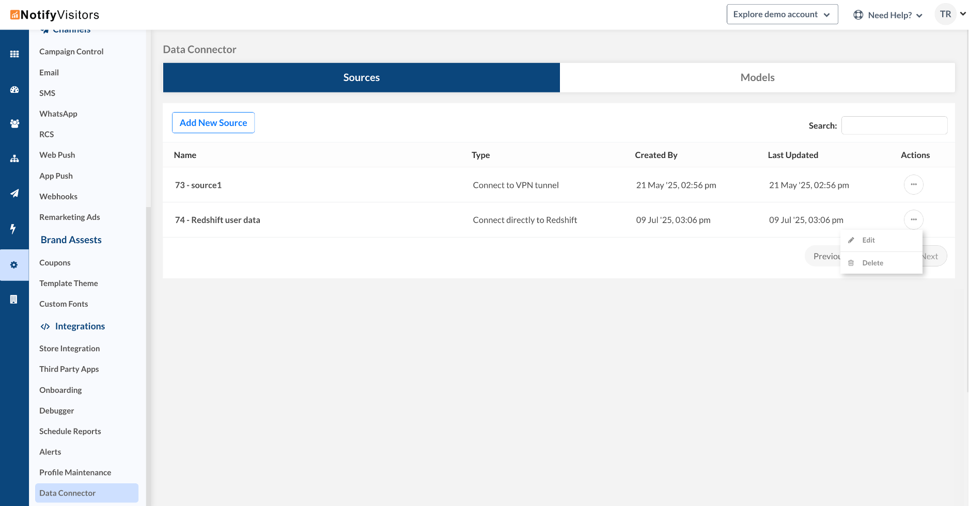Open the building icon in left rail
This screenshot has width=969, height=506.
click(x=14, y=299)
